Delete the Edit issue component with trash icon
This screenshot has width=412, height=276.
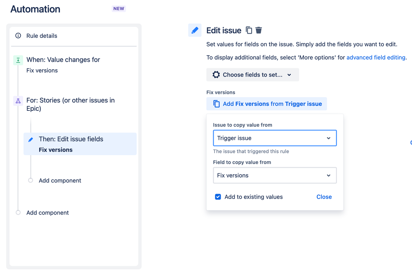click(259, 30)
